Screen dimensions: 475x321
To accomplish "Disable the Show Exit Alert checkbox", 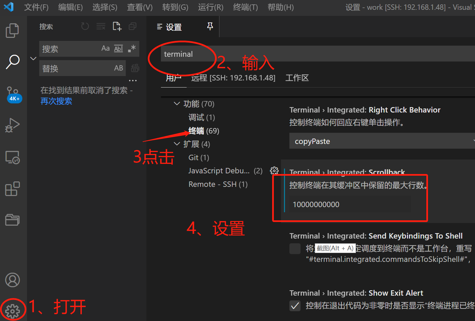I will [x=295, y=306].
